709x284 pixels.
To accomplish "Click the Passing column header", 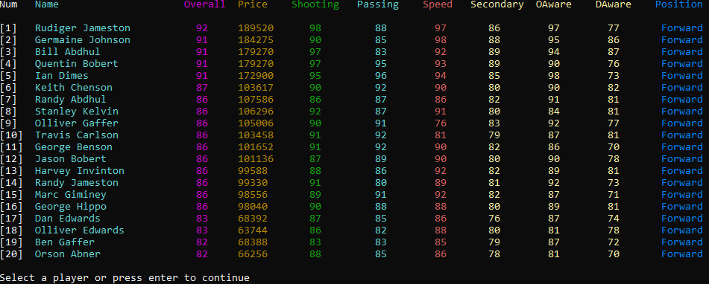I will (378, 4).
